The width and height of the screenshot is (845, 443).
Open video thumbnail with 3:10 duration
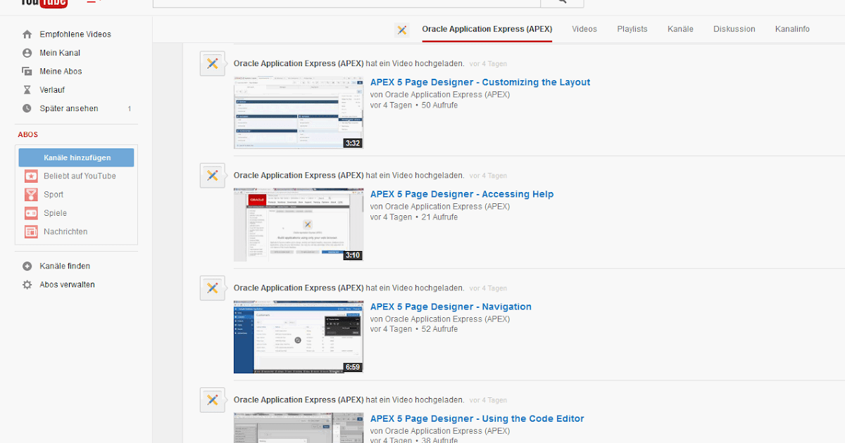coord(299,225)
